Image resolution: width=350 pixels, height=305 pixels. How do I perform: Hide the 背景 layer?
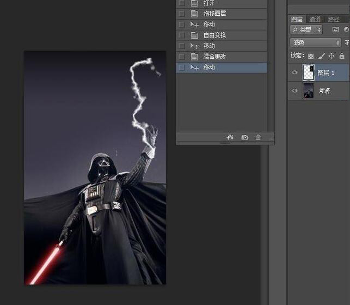294,90
